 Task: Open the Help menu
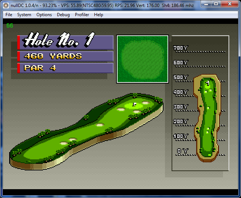[98, 15]
